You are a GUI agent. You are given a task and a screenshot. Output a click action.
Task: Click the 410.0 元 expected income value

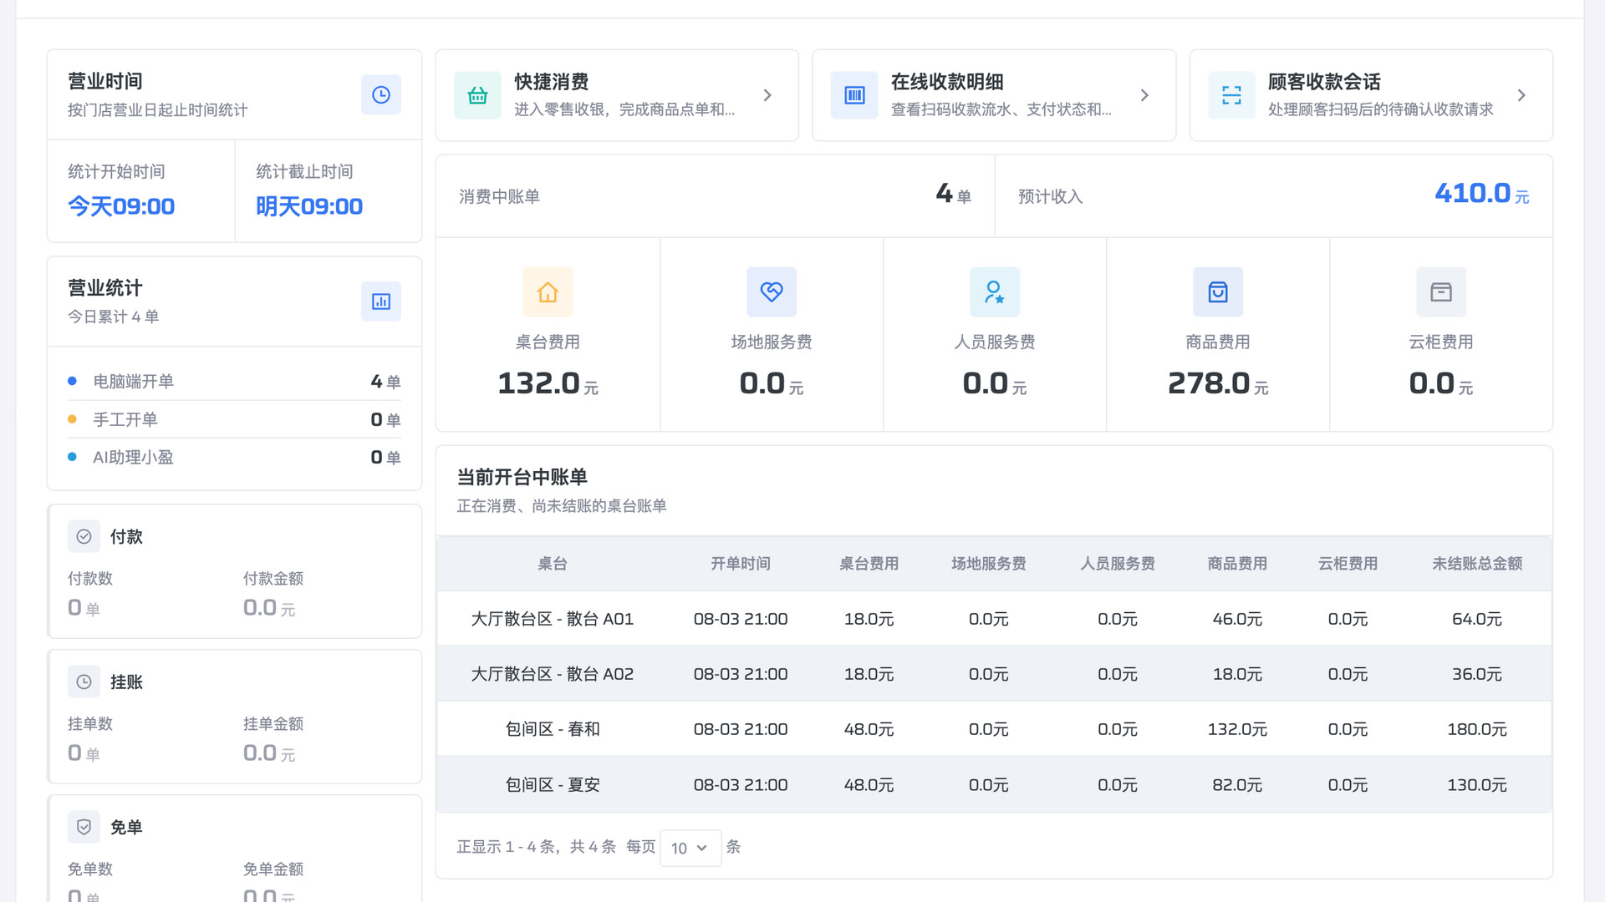(1482, 194)
